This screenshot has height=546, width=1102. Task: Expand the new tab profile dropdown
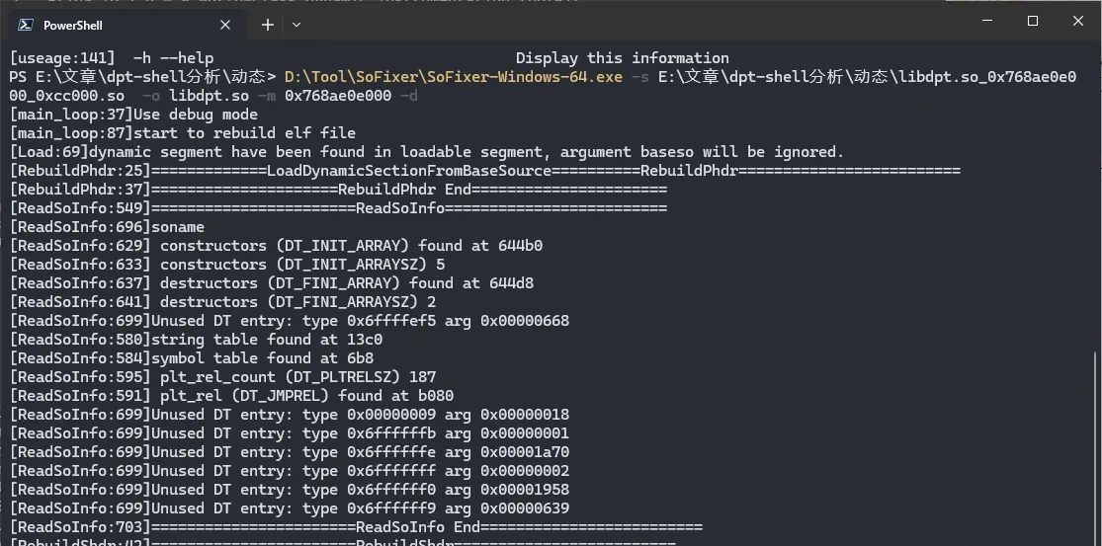[296, 25]
